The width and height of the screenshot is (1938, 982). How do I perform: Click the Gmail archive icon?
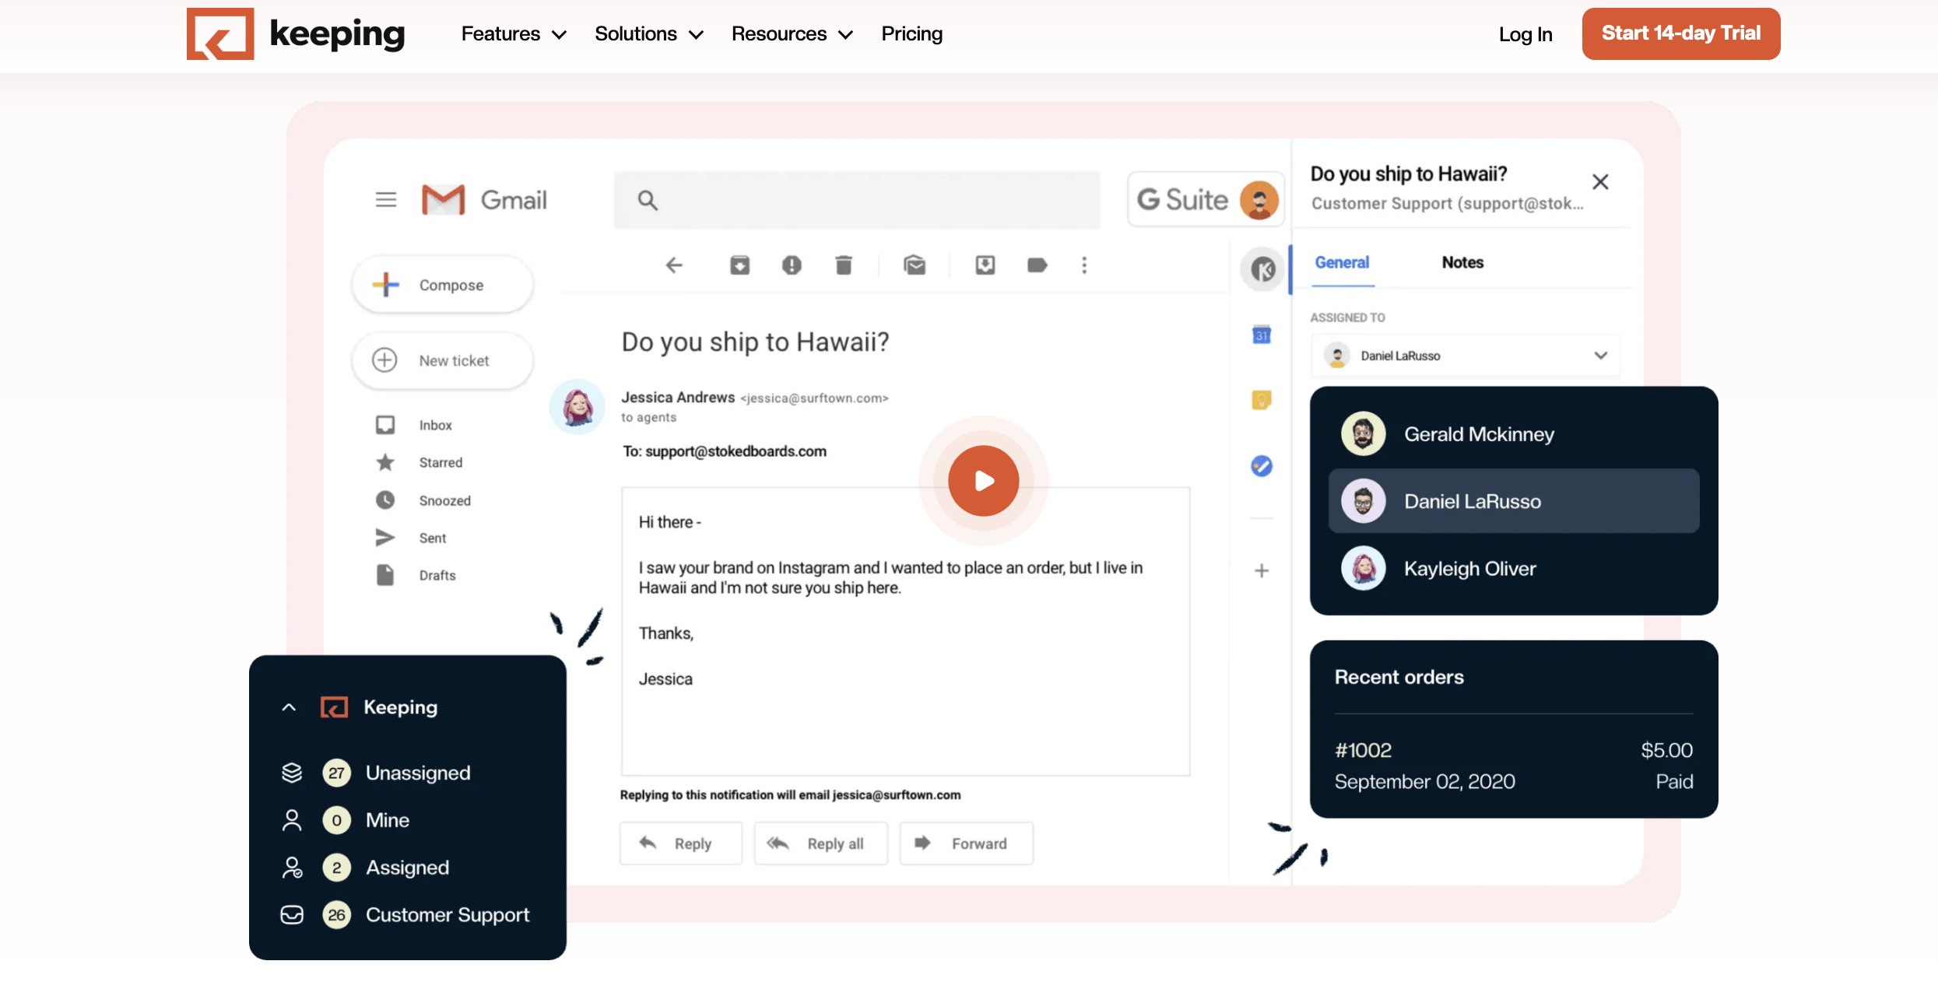coord(739,265)
